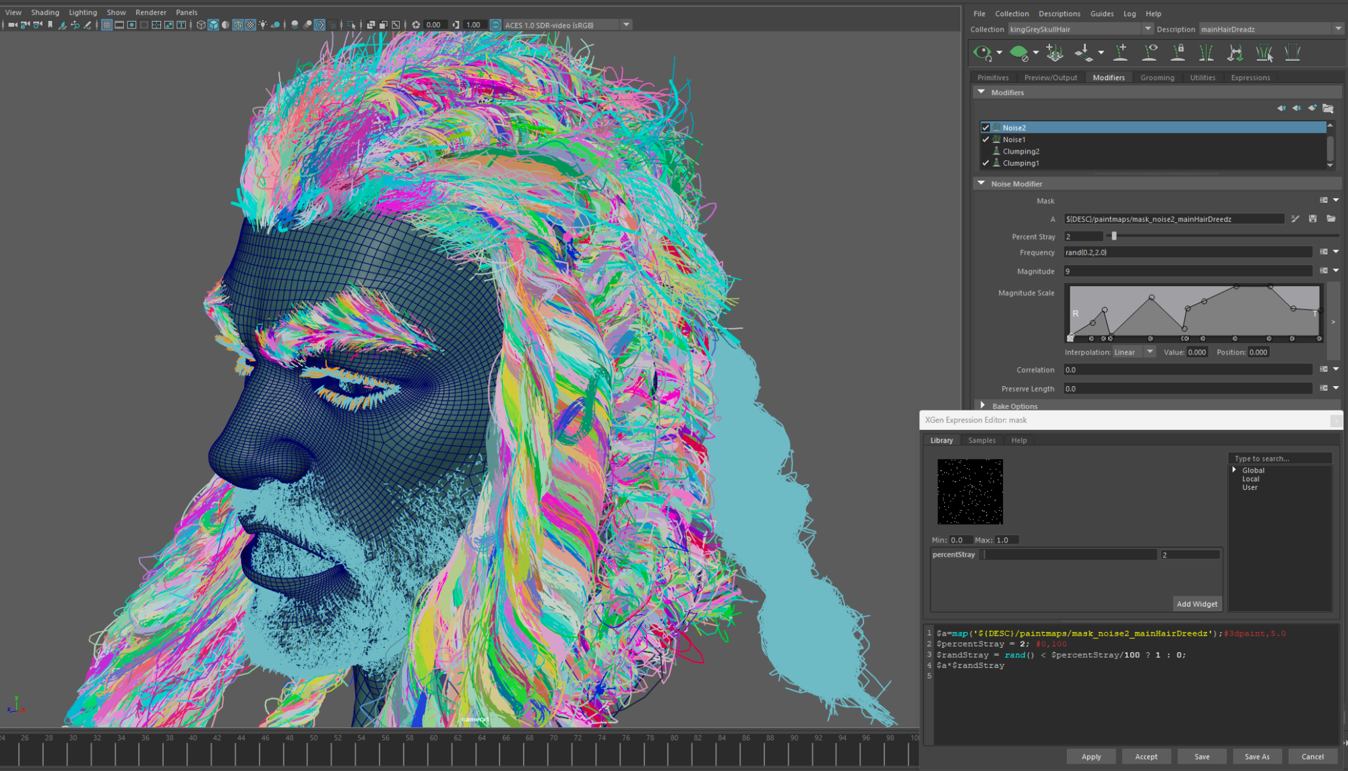This screenshot has height=771, width=1348.
Task: Click the Apply button in Expression Editor
Action: click(x=1091, y=756)
